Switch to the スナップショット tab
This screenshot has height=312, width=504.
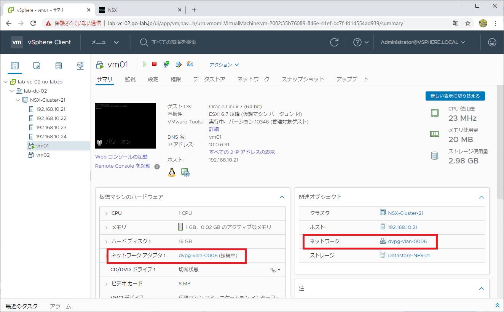303,79
